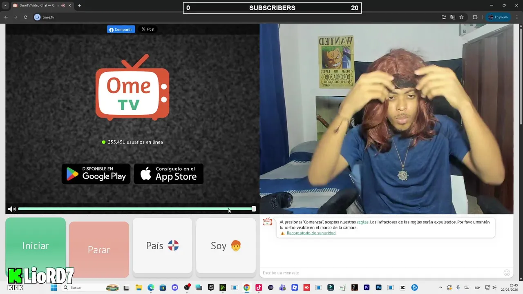The width and height of the screenshot is (523, 294).
Task: Open a new browser tab
Action: click(79, 6)
